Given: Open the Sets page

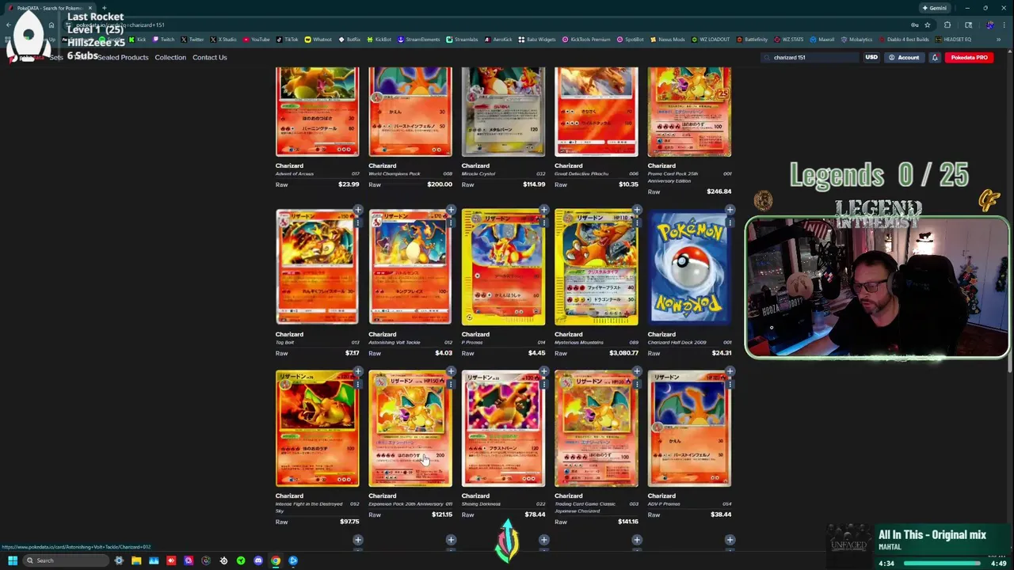Looking at the screenshot, I should (56, 57).
